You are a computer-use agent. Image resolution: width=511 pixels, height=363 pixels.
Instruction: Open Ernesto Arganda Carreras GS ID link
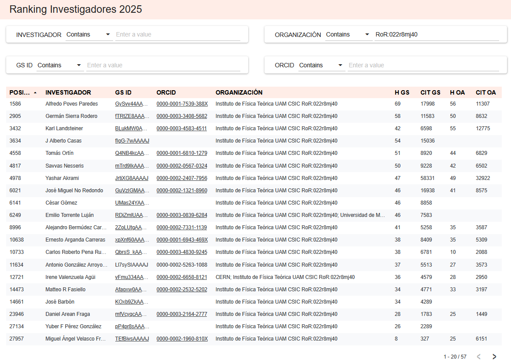click(x=132, y=240)
